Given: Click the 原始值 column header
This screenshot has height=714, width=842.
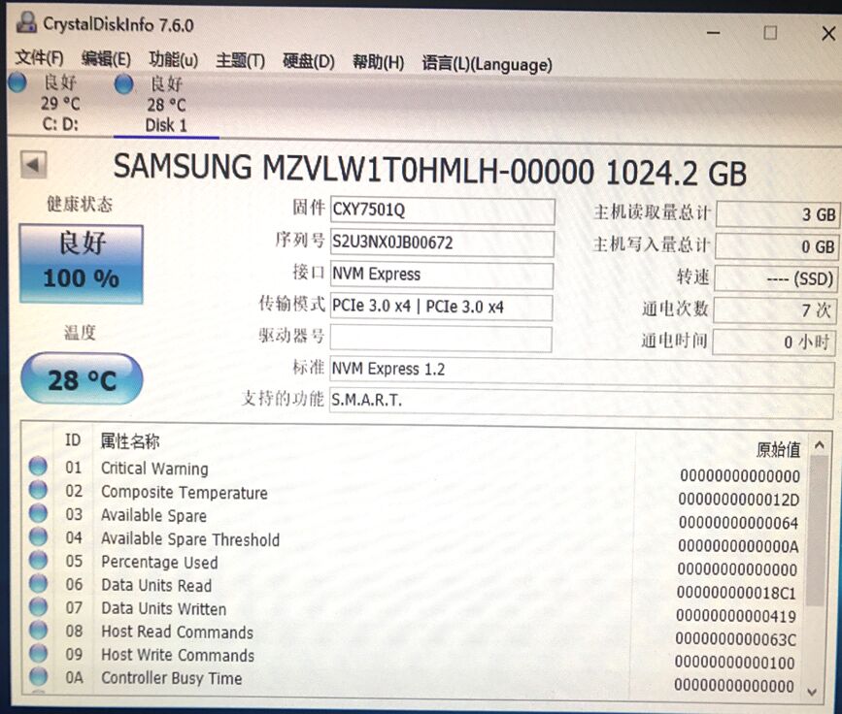Looking at the screenshot, I should (x=778, y=449).
